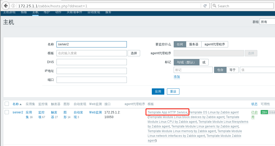Open the 维护 menu tab

click(x=47, y=12)
